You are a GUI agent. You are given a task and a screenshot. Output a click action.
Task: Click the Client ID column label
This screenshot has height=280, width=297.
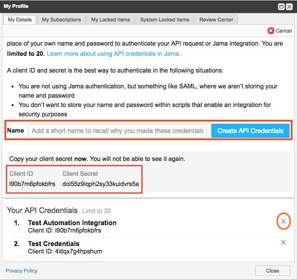tap(21, 173)
